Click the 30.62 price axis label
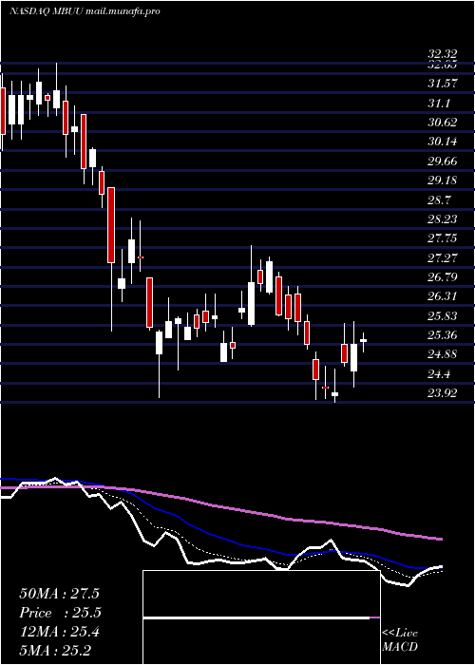475x665 pixels. (x=443, y=123)
